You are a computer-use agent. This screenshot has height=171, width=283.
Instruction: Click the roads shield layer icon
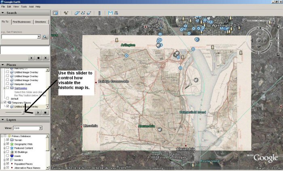12,156
